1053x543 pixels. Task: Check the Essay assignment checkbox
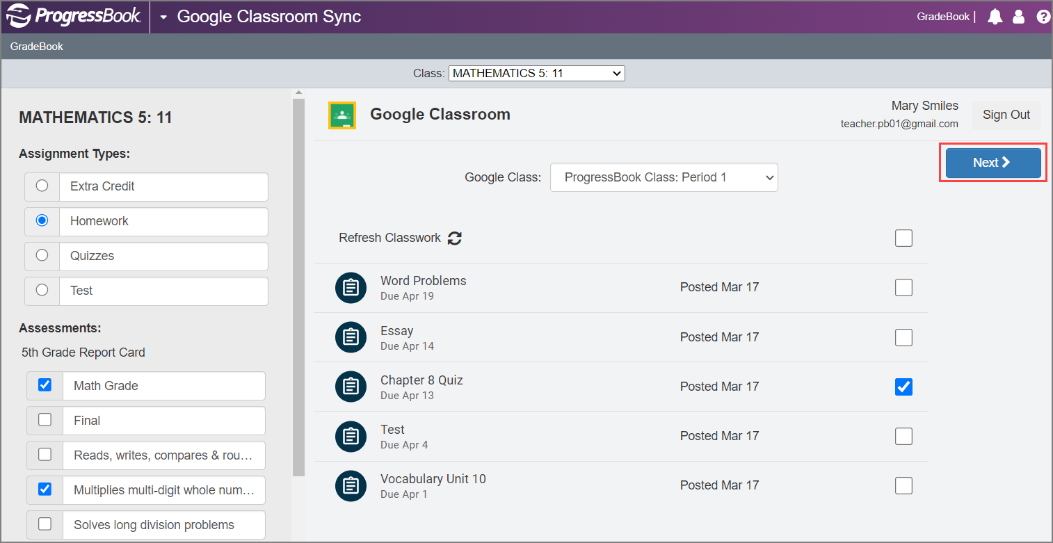pyautogui.click(x=903, y=338)
